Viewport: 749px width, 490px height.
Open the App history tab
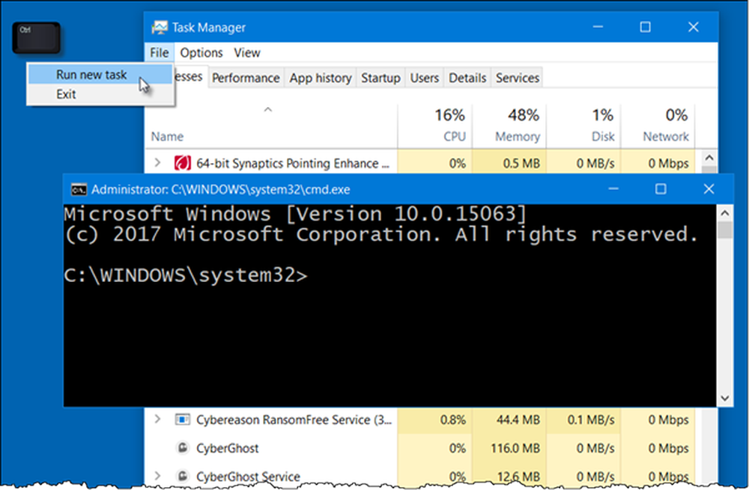pyautogui.click(x=321, y=78)
